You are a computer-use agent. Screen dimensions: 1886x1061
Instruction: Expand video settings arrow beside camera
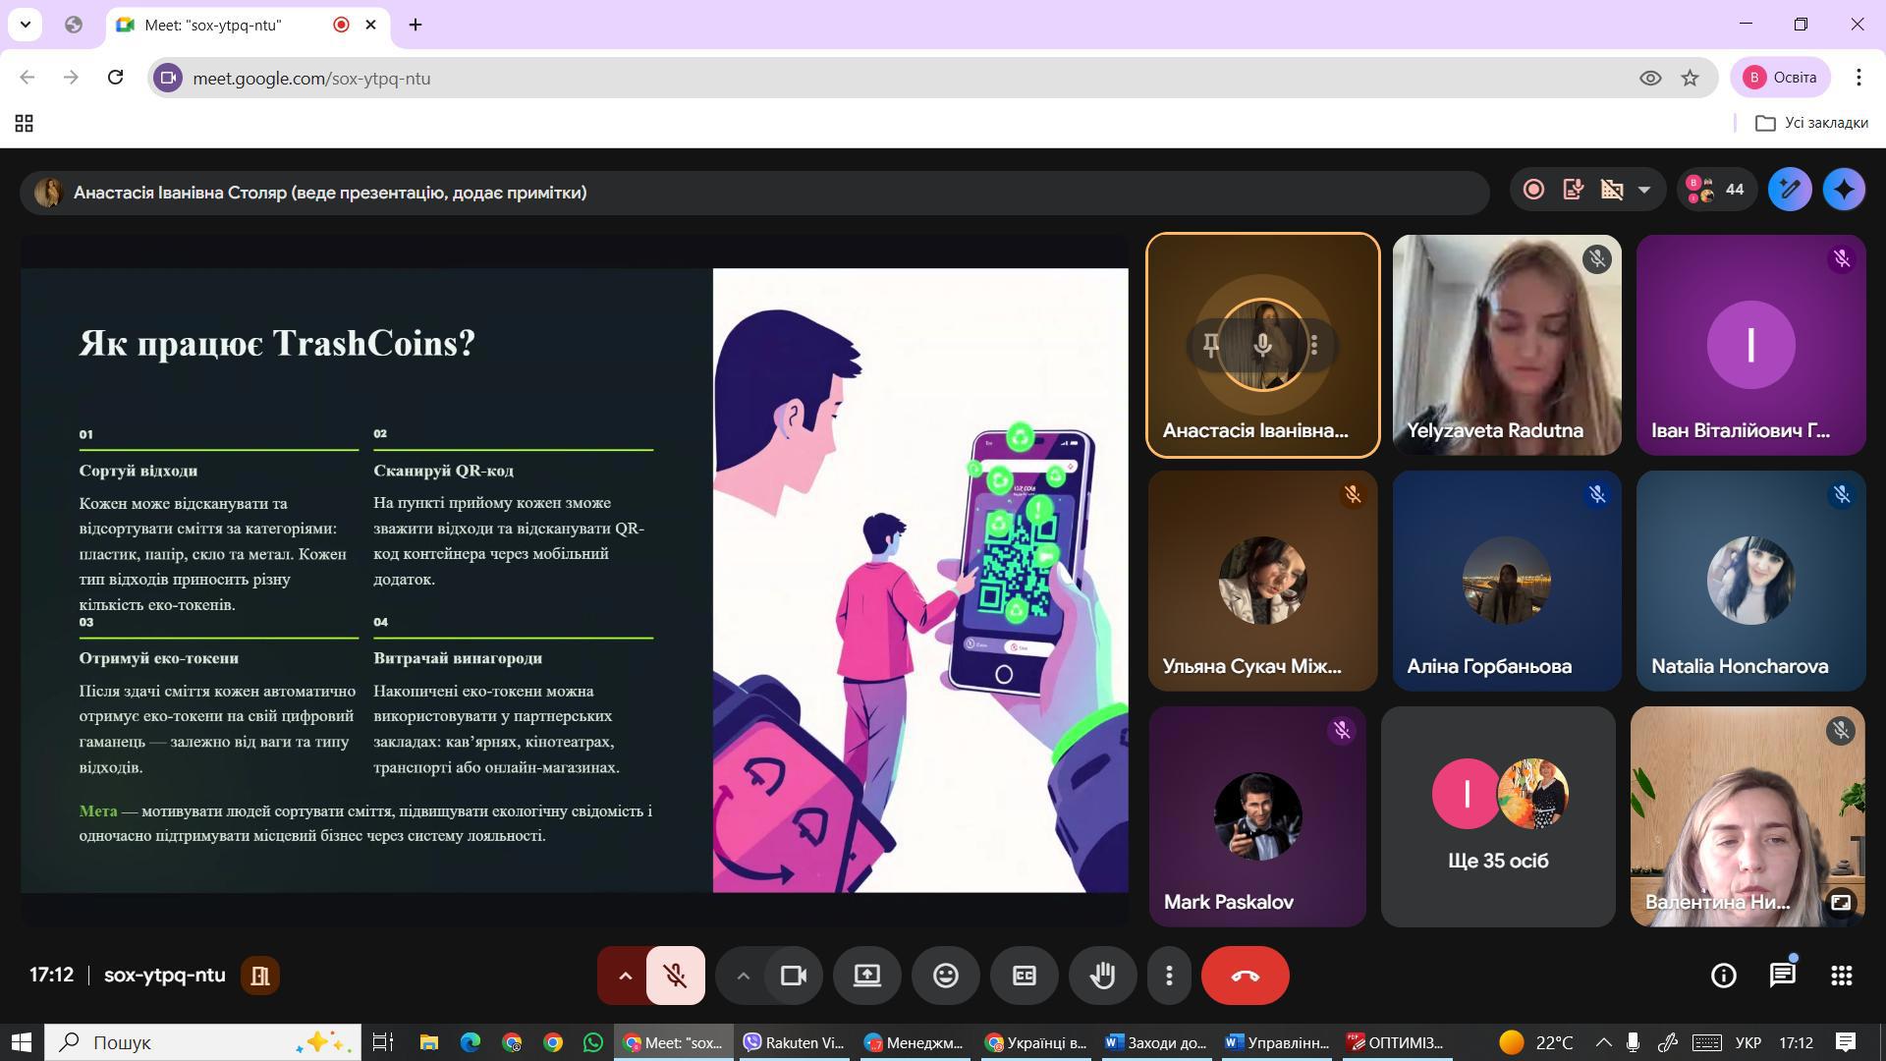[743, 976]
